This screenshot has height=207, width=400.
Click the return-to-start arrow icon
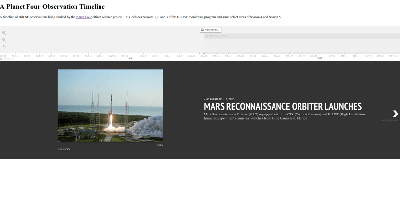(x=4, y=46)
